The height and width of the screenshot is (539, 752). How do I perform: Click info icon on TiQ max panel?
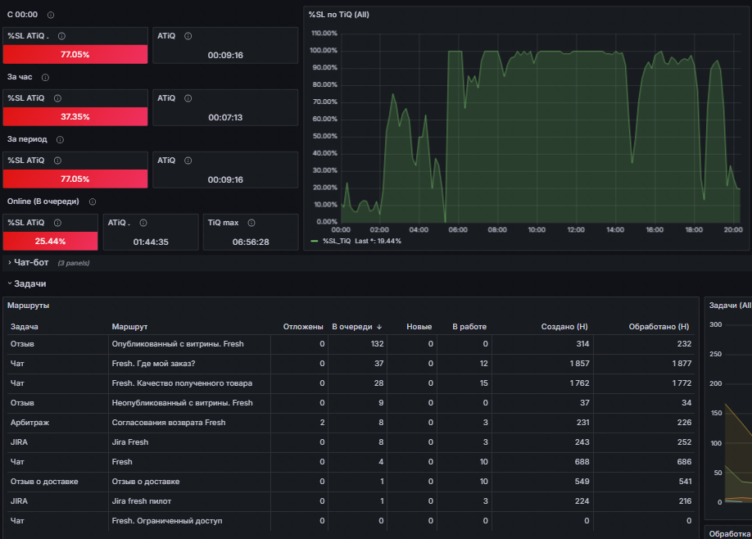(x=251, y=223)
